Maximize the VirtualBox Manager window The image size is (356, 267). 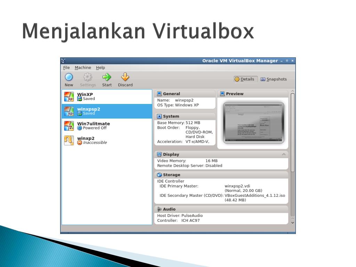[x=287, y=61]
